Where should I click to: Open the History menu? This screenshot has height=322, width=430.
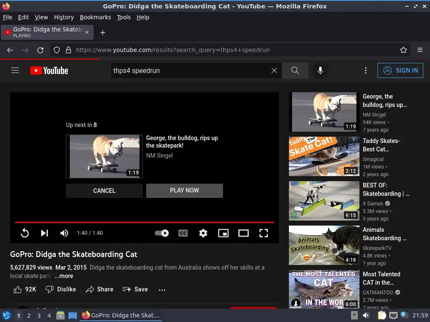click(x=64, y=17)
